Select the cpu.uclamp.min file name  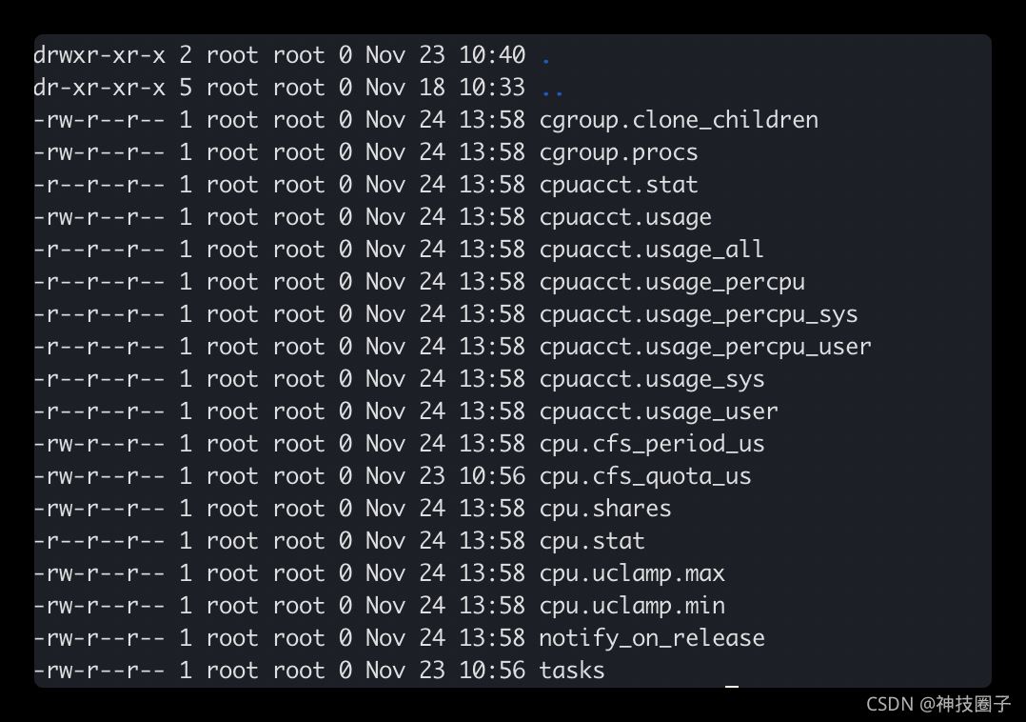pyautogui.click(x=631, y=606)
